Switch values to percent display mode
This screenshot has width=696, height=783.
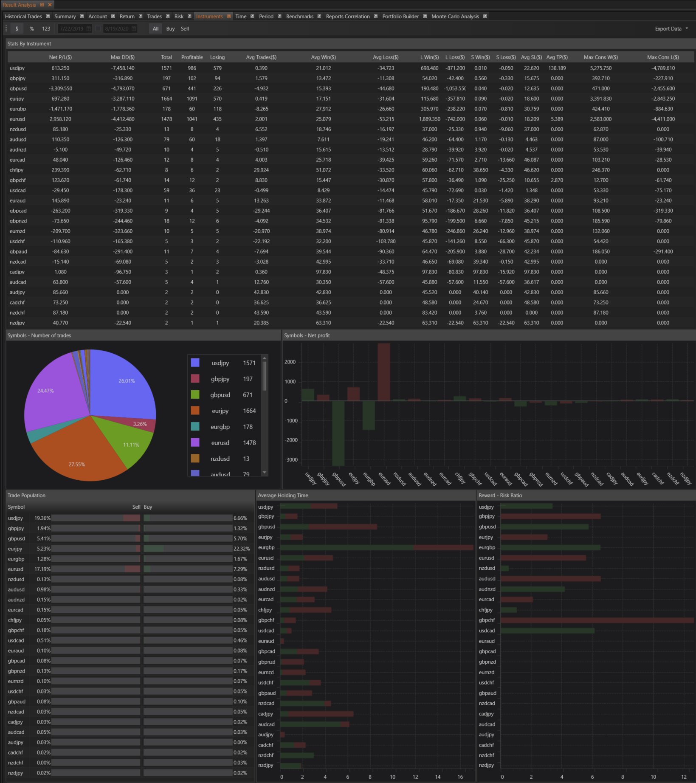click(x=32, y=29)
